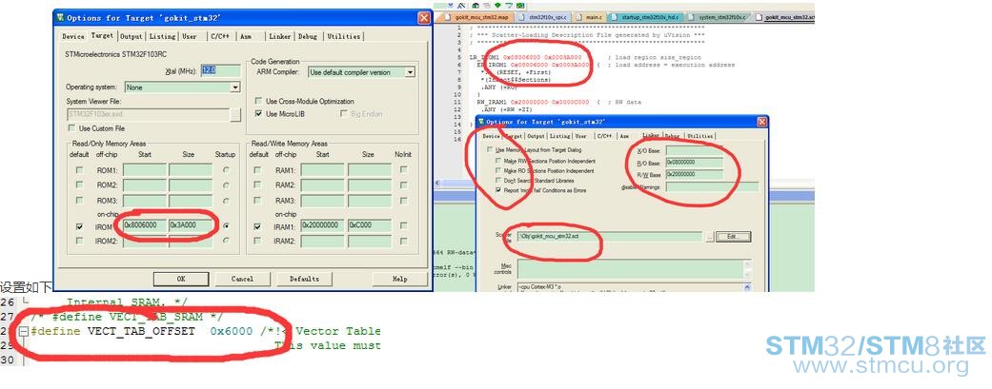Viewport: 992px width, 389px height.
Task: Enable the Use Custom File checkbox
Action: pyautogui.click(x=71, y=128)
